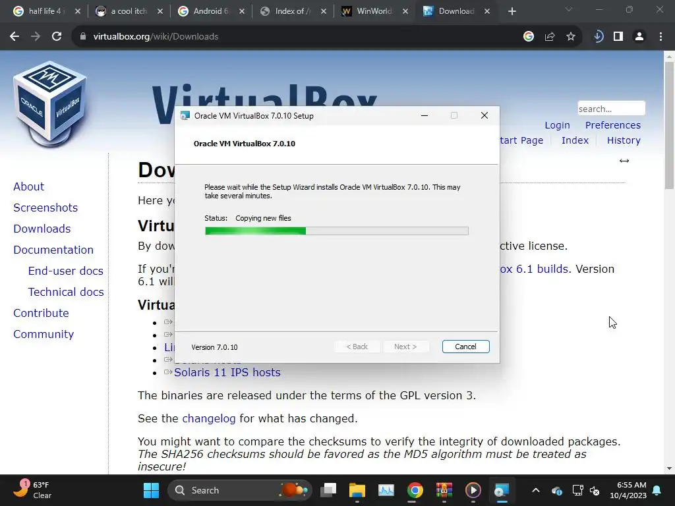Click the installer progress bar
Image resolution: width=675 pixels, height=506 pixels.
point(337,231)
